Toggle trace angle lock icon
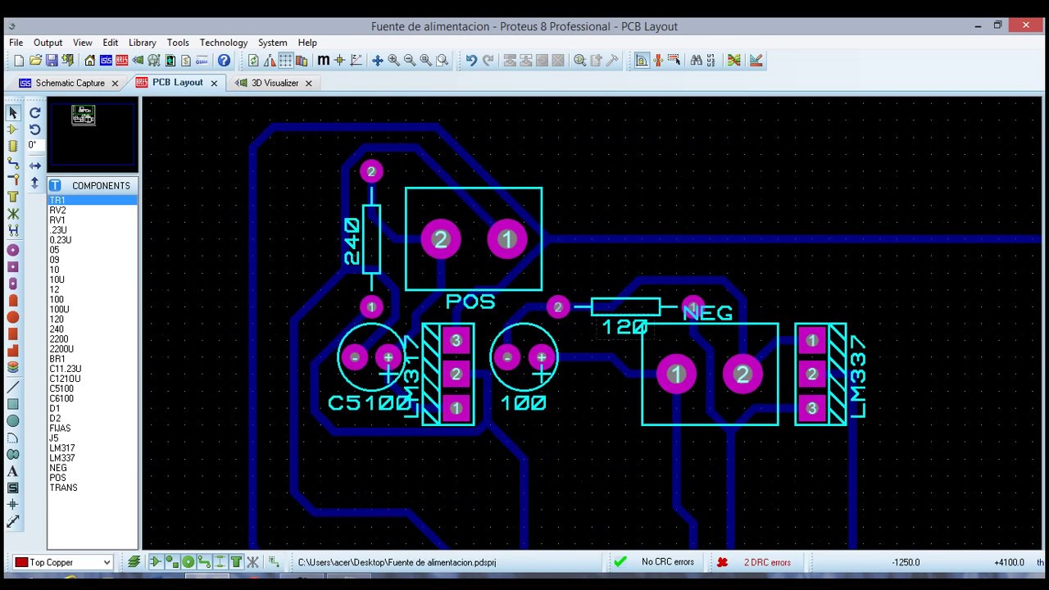Image resolution: width=1049 pixels, height=590 pixels. [x=642, y=61]
